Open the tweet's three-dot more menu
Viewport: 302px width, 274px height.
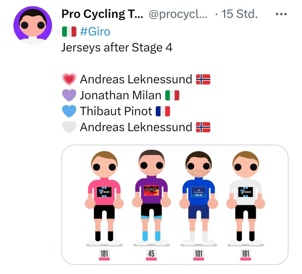pos(281,15)
